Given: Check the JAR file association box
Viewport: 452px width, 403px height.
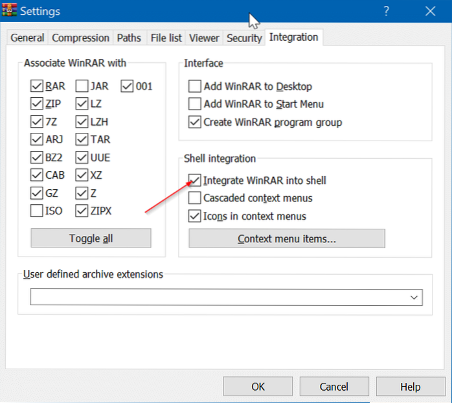Looking at the screenshot, I should pyautogui.click(x=82, y=86).
